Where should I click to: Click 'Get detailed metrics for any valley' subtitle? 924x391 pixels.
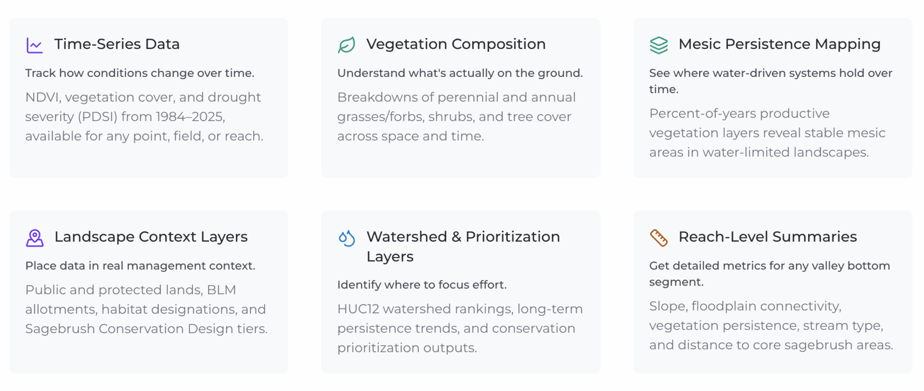(770, 274)
